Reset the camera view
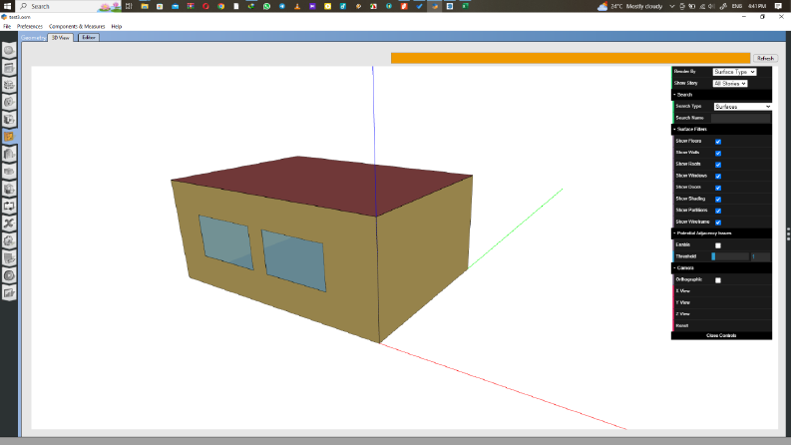The width and height of the screenshot is (791, 445). [722, 325]
